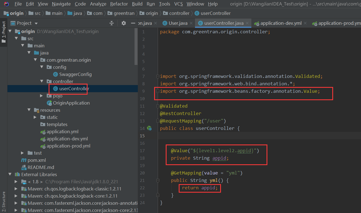
Task: Open the Navigate menu
Action: (x=61, y=4)
